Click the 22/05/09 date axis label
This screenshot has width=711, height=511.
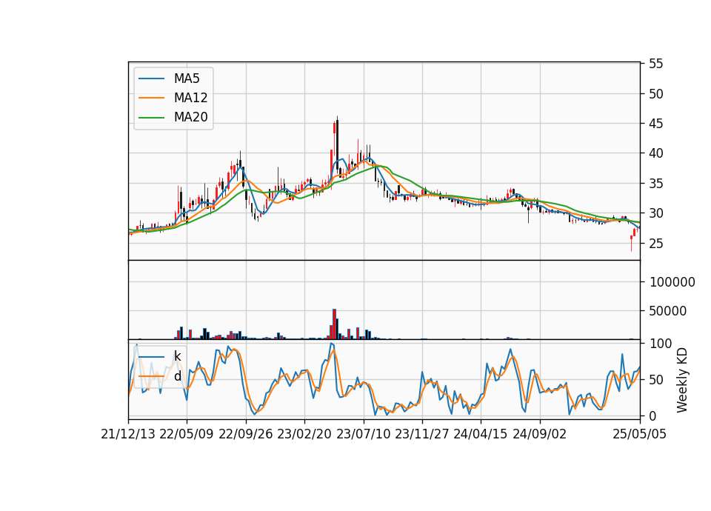187,434
